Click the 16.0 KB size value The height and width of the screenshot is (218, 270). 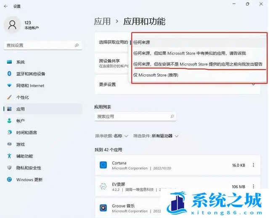coord(238,165)
